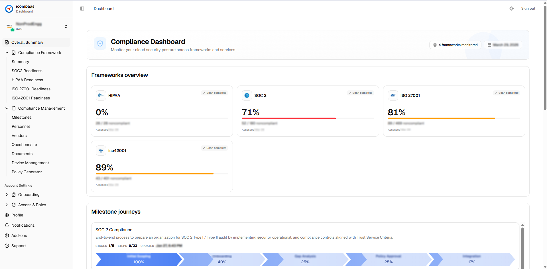The image size is (547, 269).
Task: Expand the Onboarding section
Action: point(7,195)
